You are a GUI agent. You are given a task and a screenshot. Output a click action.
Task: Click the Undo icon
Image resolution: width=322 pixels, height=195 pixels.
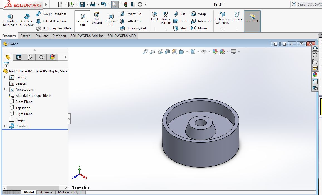tap(104, 4)
